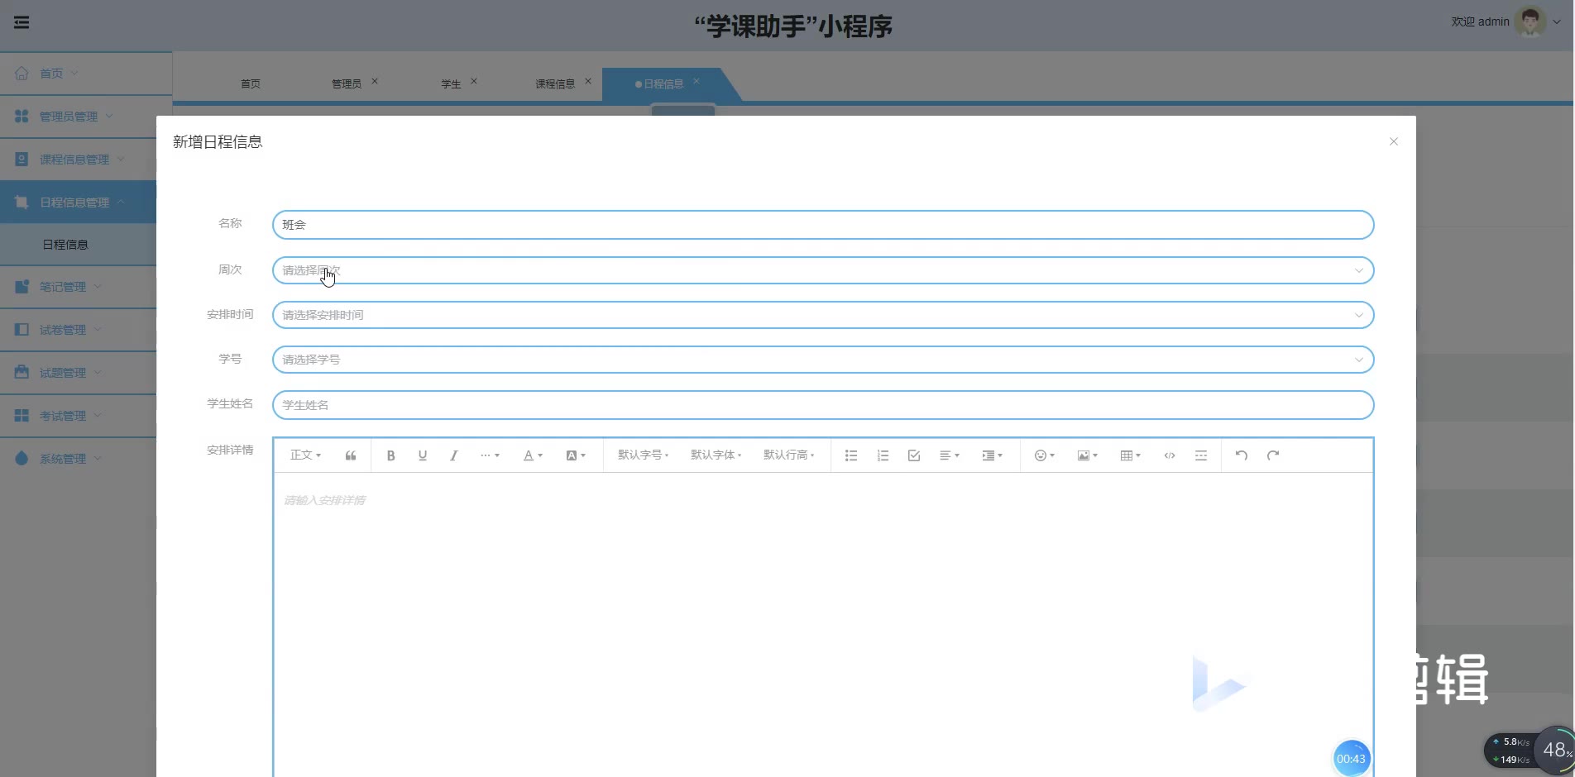1575x777 pixels.
Task: Click the 学生姓名 input field
Action: coord(822,405)
